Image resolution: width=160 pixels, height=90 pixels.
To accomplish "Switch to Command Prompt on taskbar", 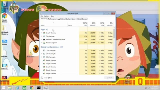I will click(x=39, y=88).
